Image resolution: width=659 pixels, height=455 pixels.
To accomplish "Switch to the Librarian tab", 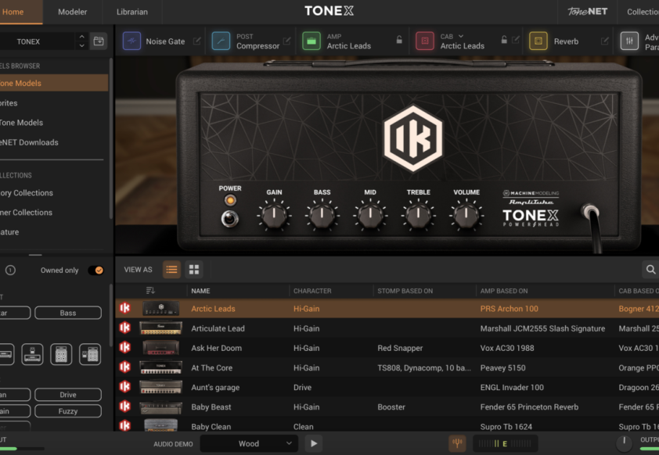I will 132,12.
